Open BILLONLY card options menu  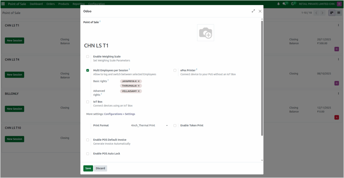tap(338, 93)
